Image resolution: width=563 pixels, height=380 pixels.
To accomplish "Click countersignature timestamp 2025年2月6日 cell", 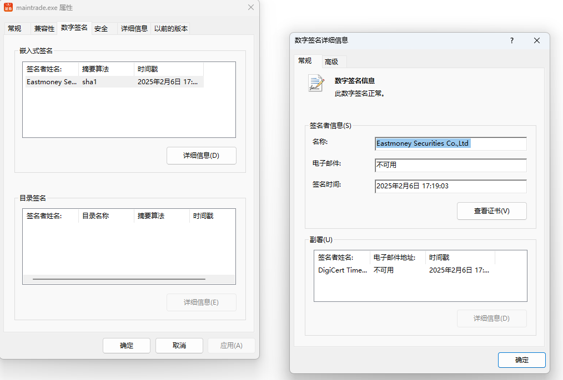I will [459, 270].
